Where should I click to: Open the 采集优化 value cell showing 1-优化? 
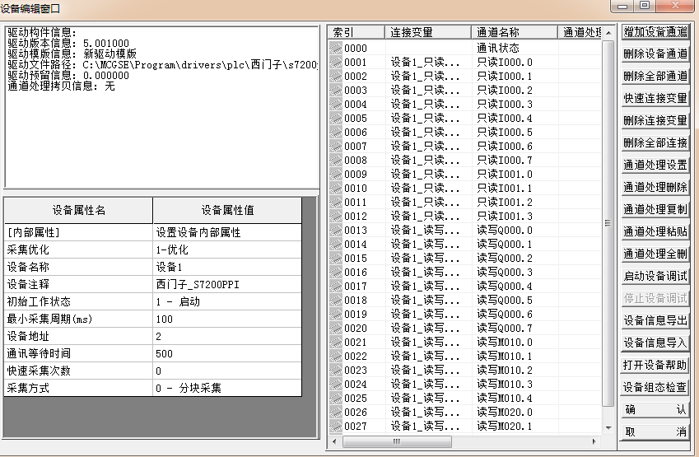(226, 249)
